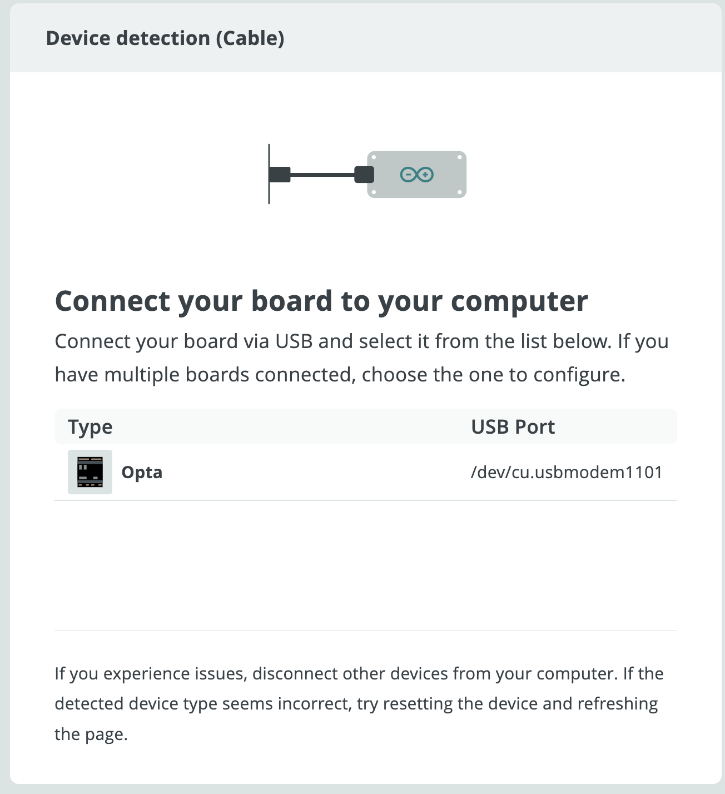Expand the Type column header

coord(91,426)
